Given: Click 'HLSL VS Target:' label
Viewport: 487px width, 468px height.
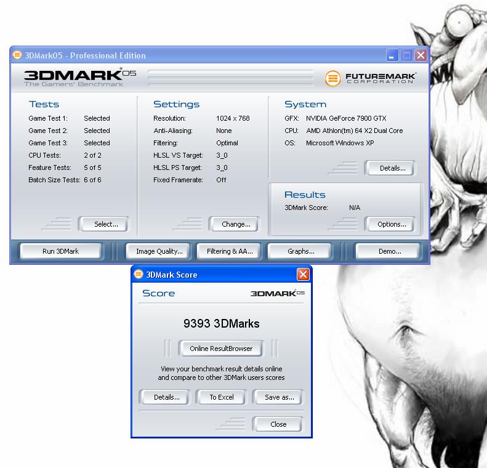Looking at the screenshot, I should pos(178,155).
